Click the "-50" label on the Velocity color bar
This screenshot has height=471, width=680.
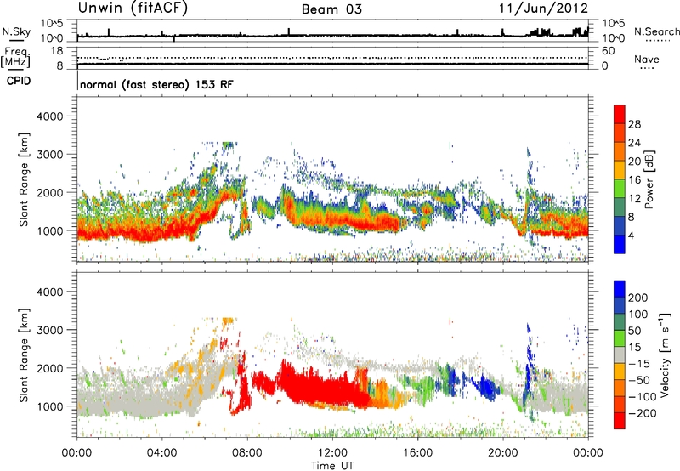coord(639,380)
